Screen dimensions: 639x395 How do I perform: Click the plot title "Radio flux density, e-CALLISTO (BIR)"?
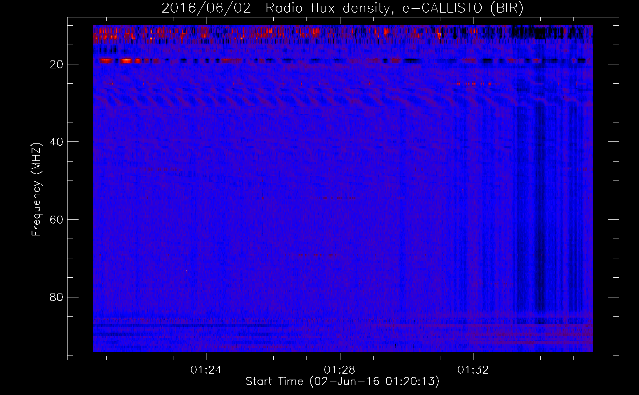click(394, 8)
